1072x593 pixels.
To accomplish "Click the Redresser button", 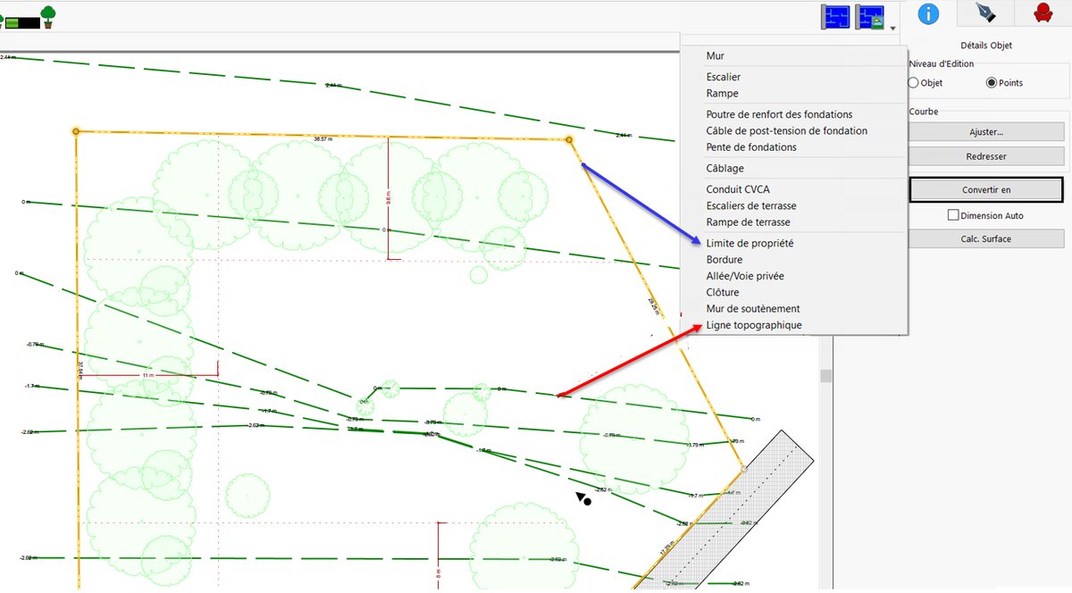I will coord(986,156).
